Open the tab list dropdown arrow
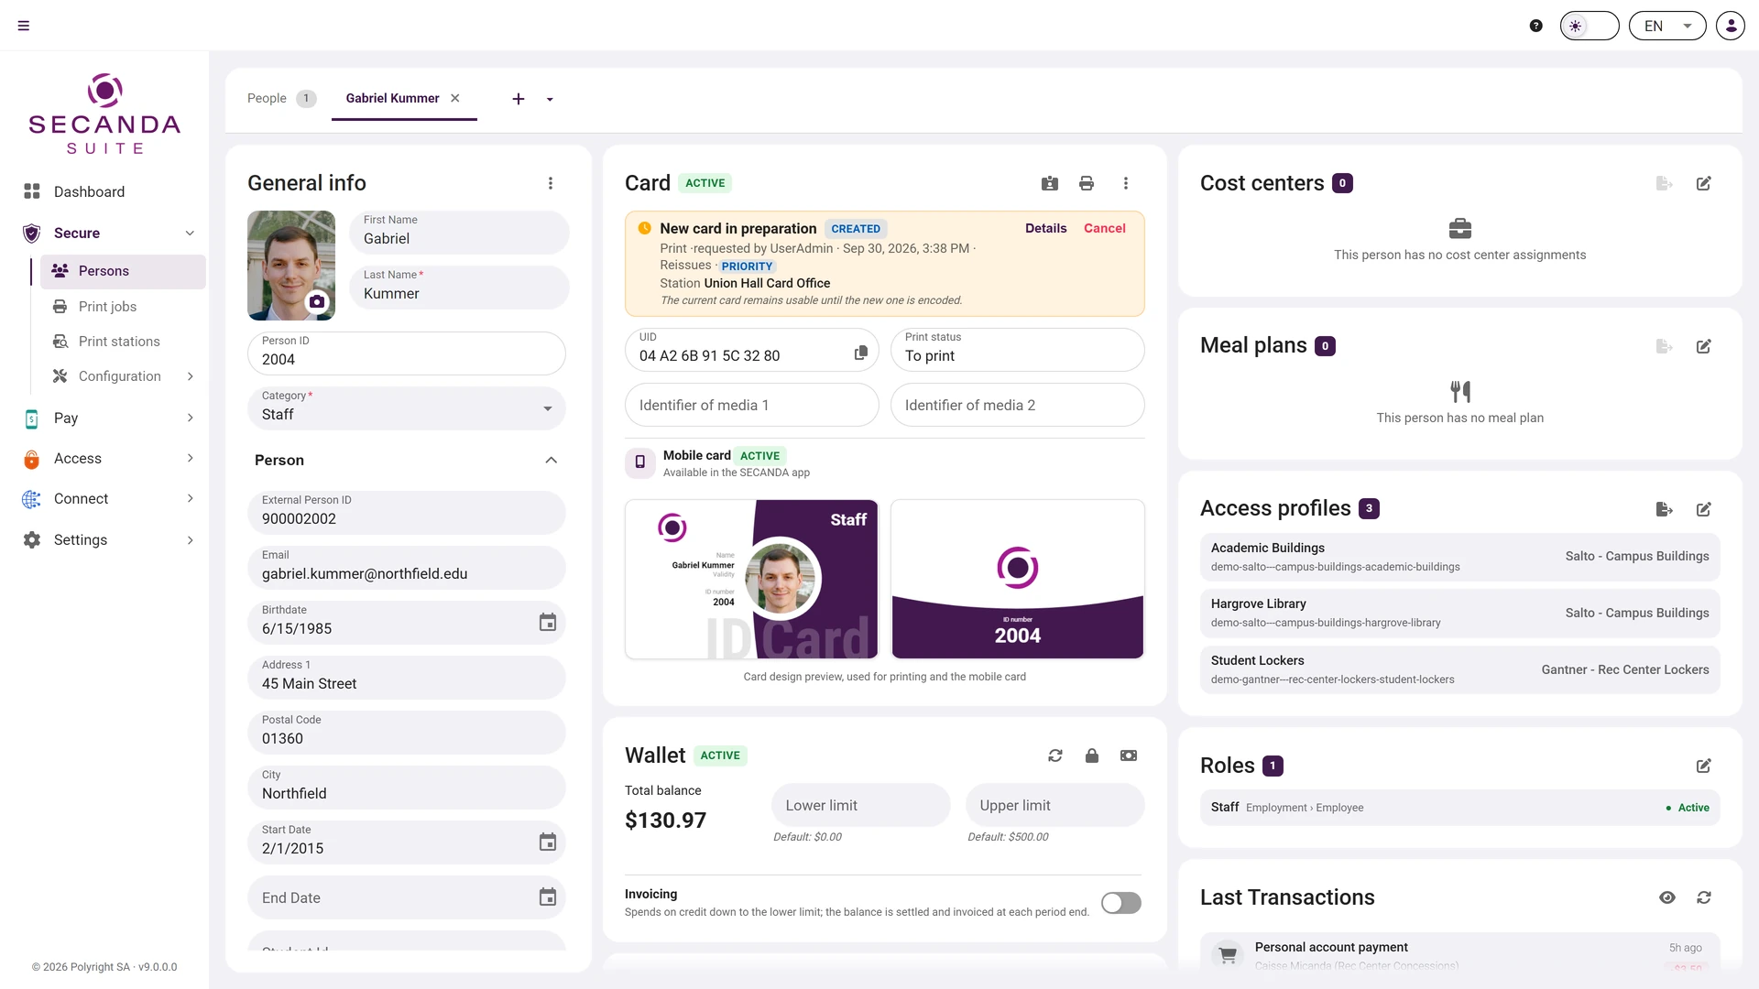1759x989 pixels. pyautogui.click(x=550, y=99)
